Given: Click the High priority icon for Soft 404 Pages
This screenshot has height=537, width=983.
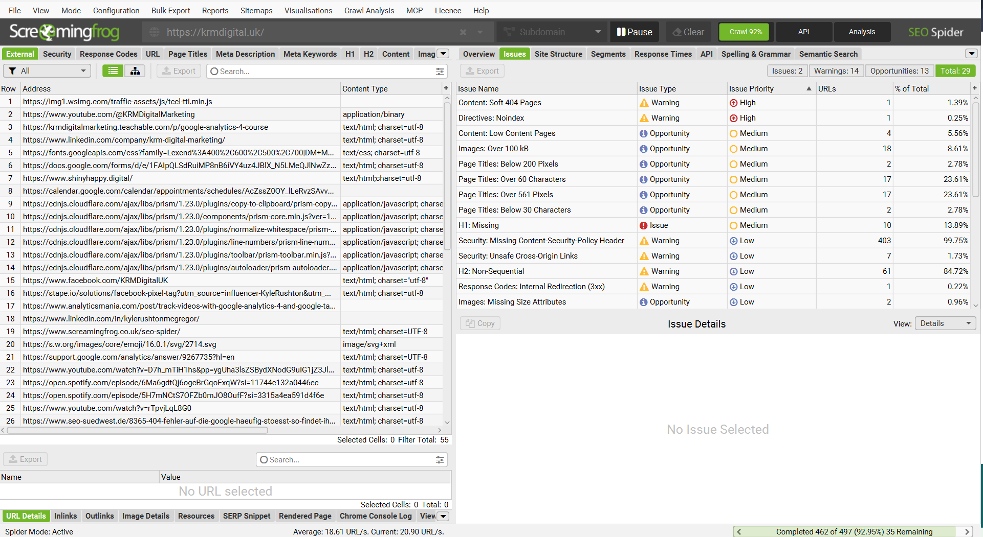Looking at the screenshot, I should click(733, 103).
